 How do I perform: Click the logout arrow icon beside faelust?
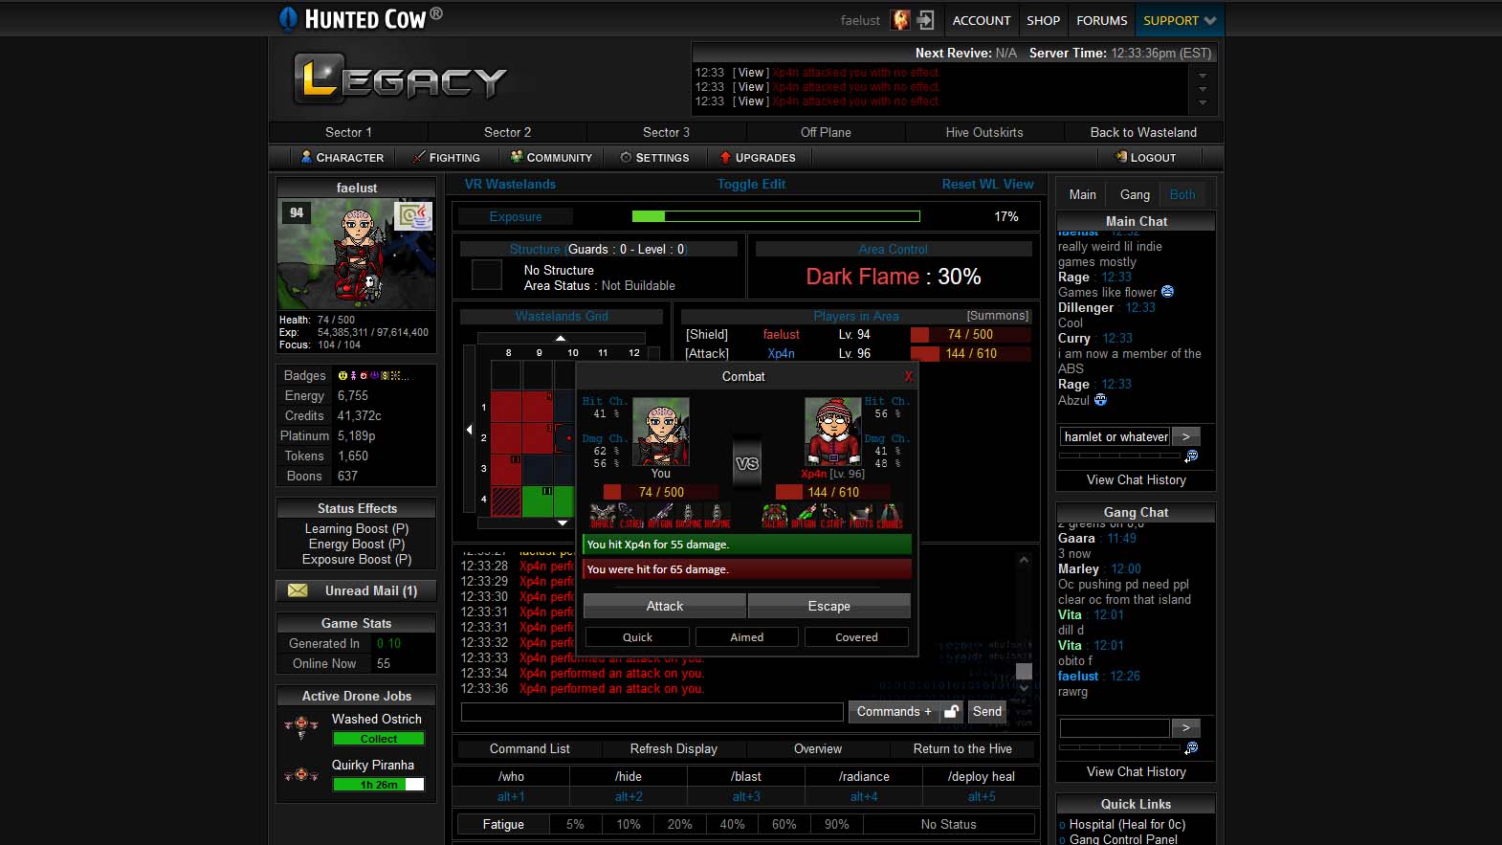coord(925,20)
